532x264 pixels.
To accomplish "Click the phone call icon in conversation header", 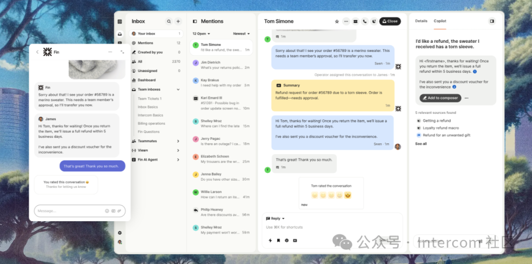I will 365,22.
